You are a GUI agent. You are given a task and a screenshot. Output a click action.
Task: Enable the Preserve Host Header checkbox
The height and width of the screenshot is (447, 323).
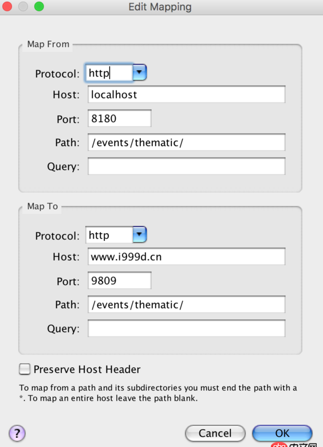(25, 369)
